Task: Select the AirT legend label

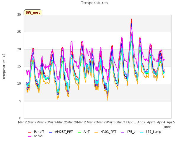Action: click(87, 132)
